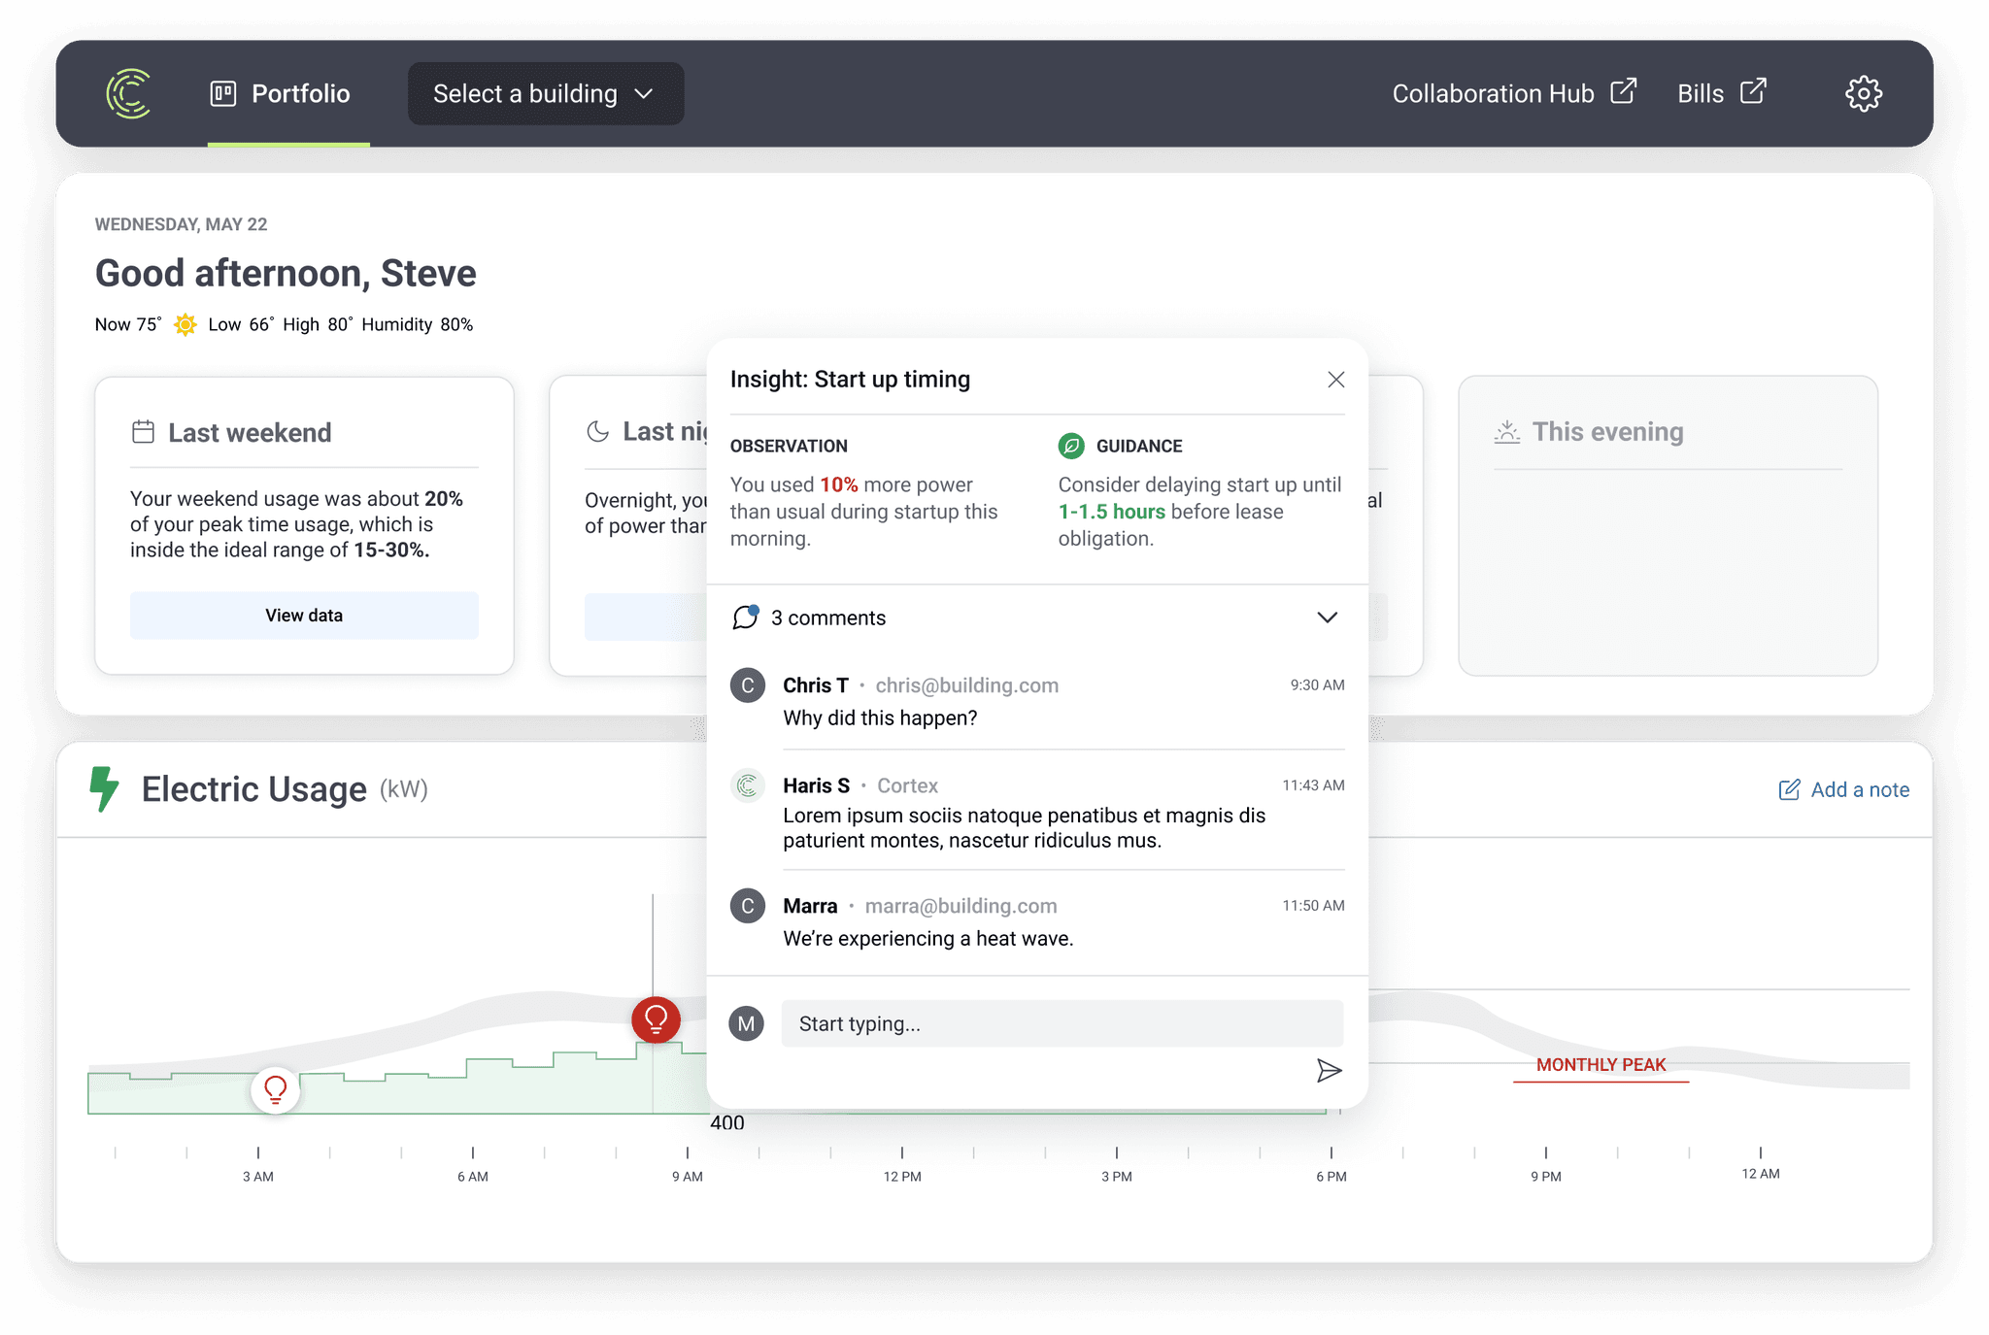Click the MONTHLY PEAK label
1989x1335 pixels.
(1601, 1065)
